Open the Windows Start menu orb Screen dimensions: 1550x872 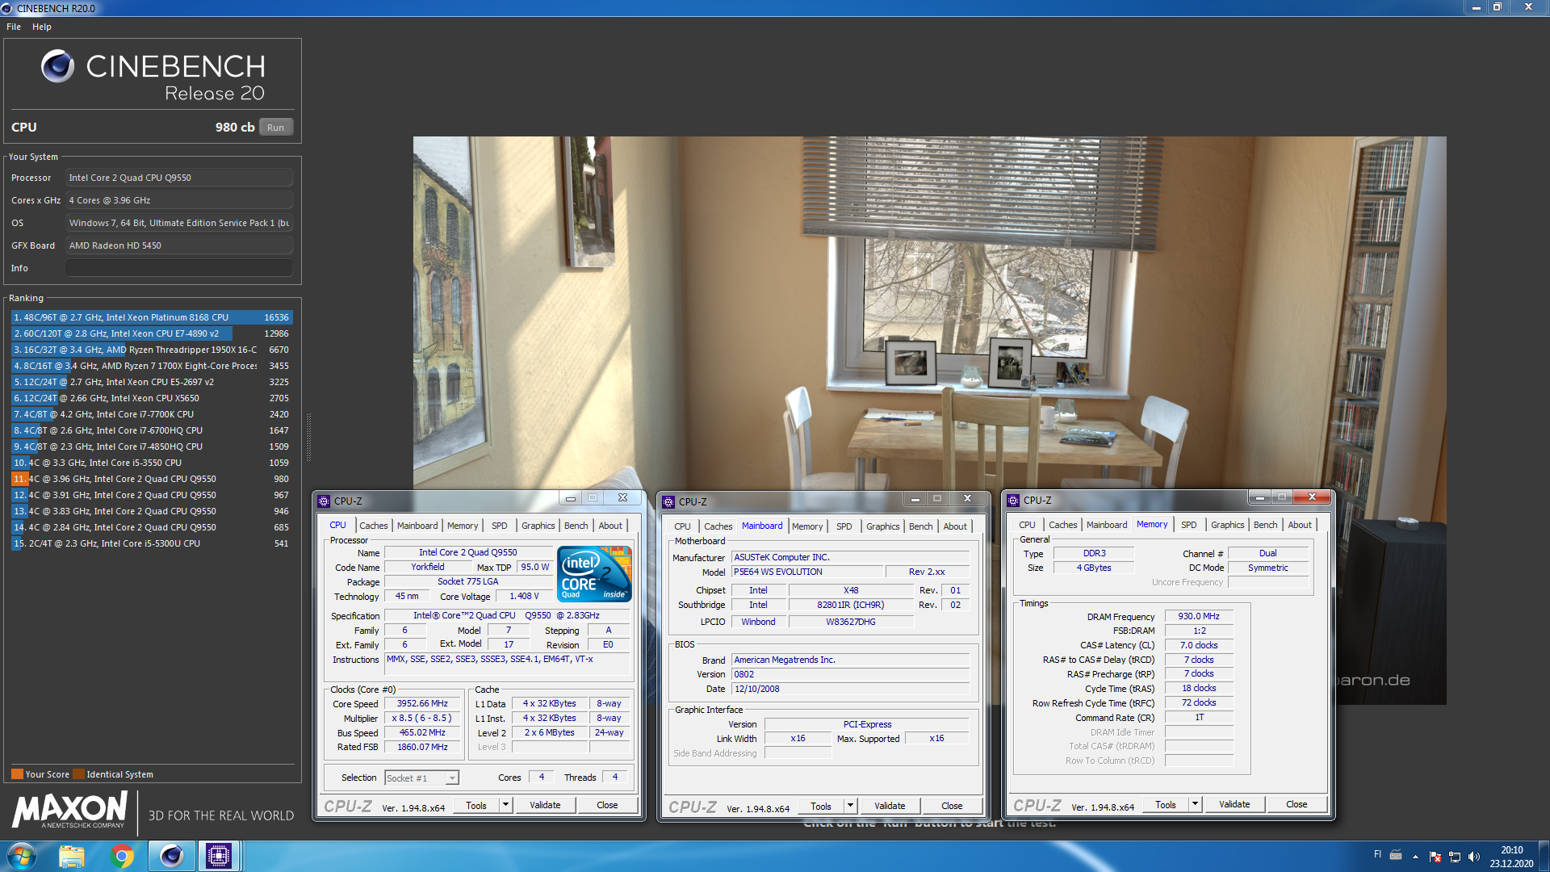click(x=21, y=856)
